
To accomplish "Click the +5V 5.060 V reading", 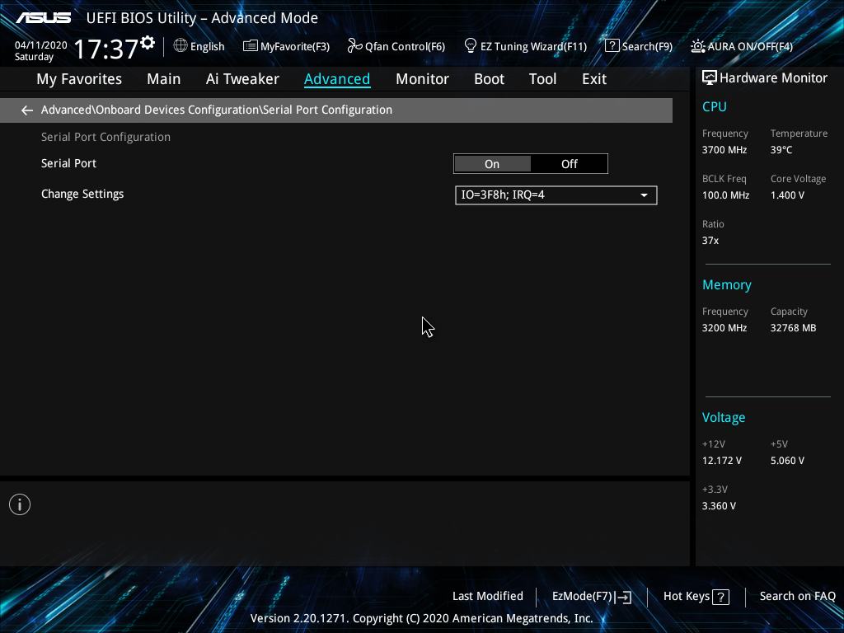I will [787, 461].
